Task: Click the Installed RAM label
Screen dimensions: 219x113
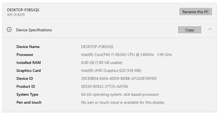Action: (x=29, y=63)
